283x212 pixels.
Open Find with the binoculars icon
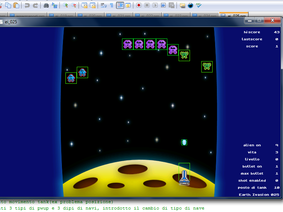(46, 5)
